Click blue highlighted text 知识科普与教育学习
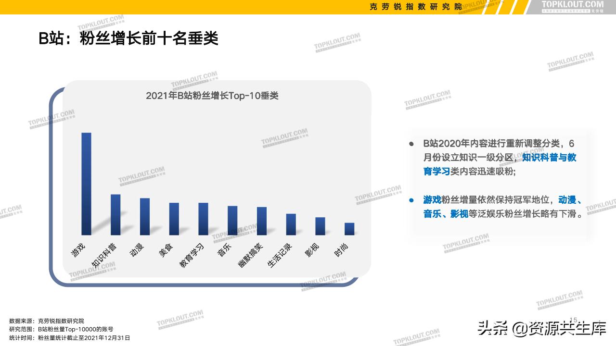This screenshot has width=616, height=346. click(550, 158)
